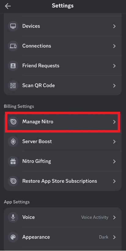The height and width of the screenshot is (251, 126).
Task: Click the Scan QR Code icon
Action: [13, 85]
